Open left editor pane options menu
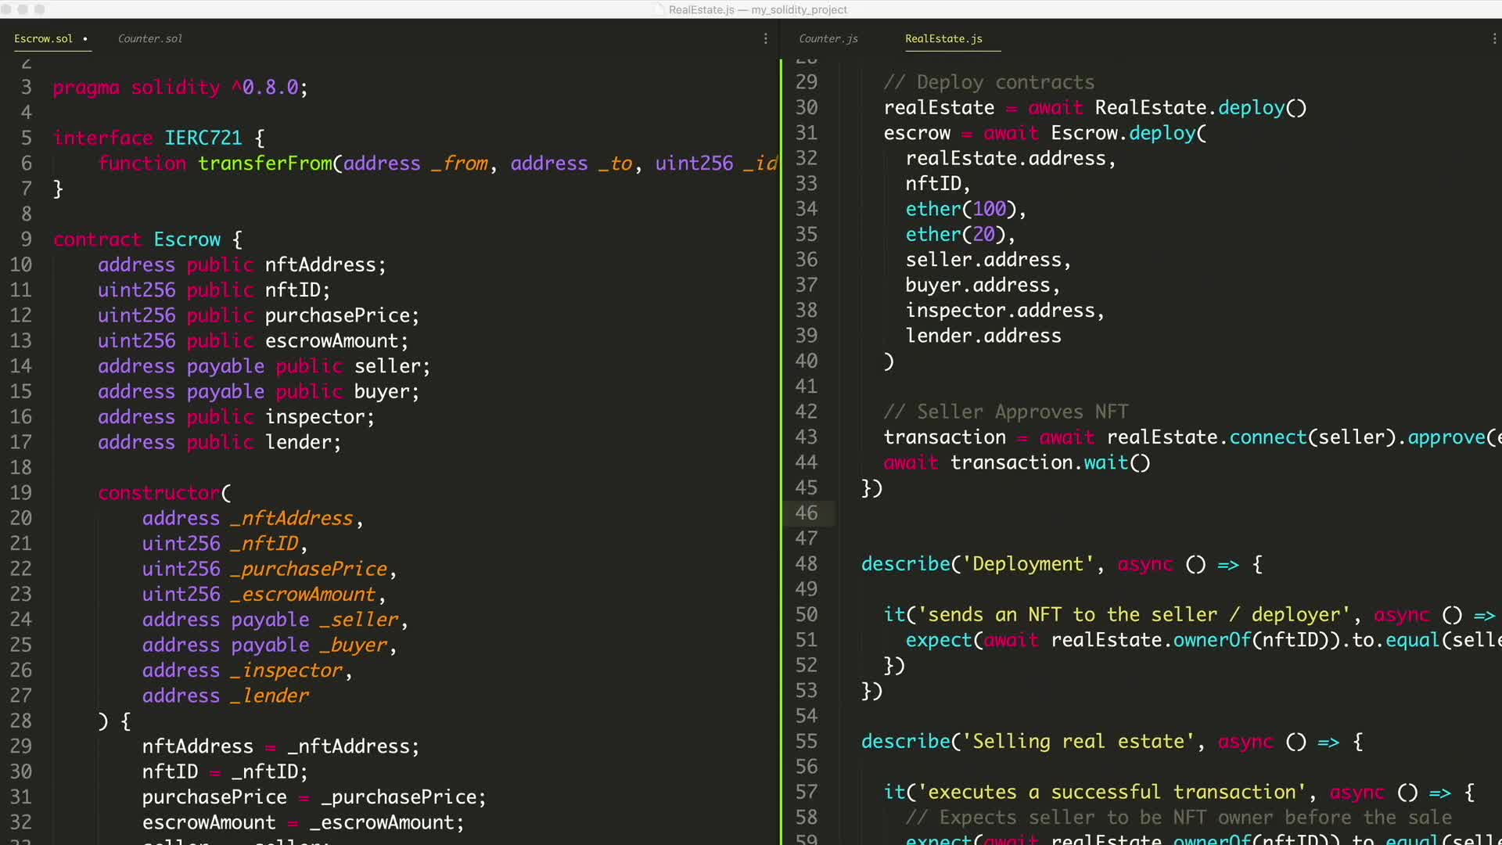 (765, 38)
